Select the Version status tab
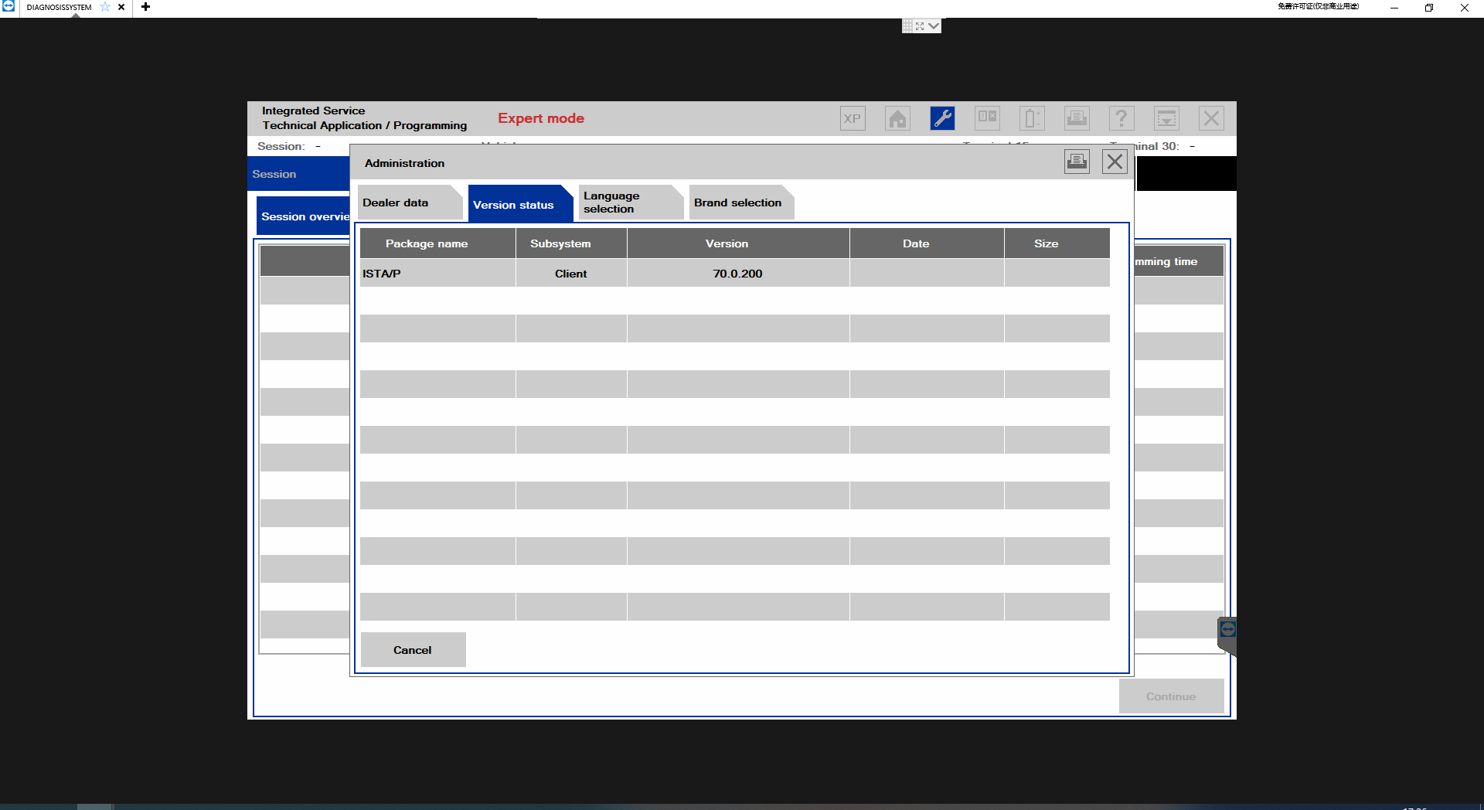Image resolution: width=1484 pixels, height=810 pixels. tap(514, 205)
